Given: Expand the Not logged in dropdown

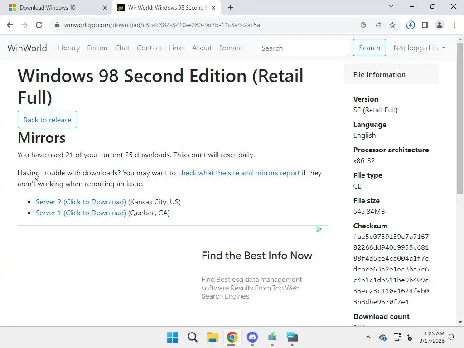Looking at the screenshot, I should tap(419, 48).
